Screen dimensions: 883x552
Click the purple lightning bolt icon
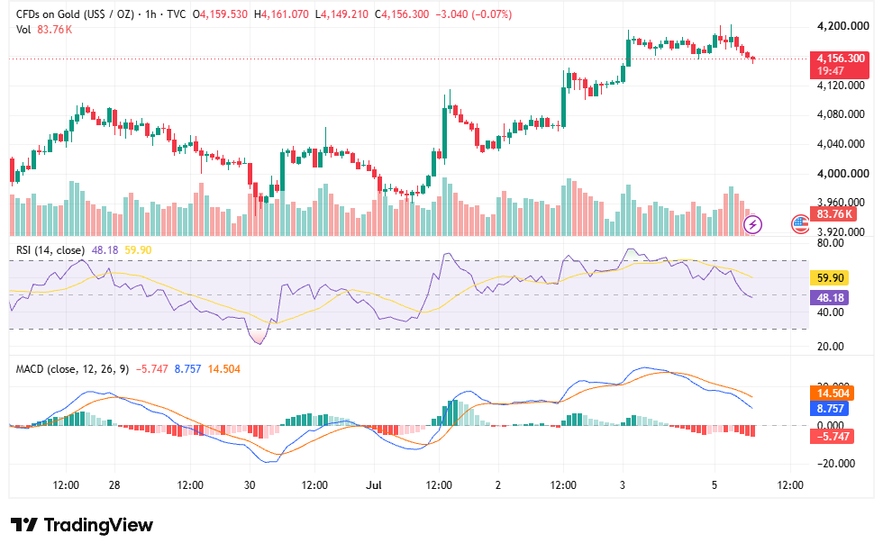click(x=753, y=225)
